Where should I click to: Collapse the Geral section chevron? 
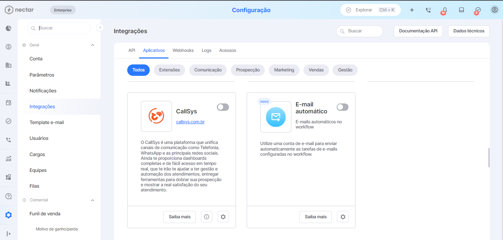click(93, 45)
